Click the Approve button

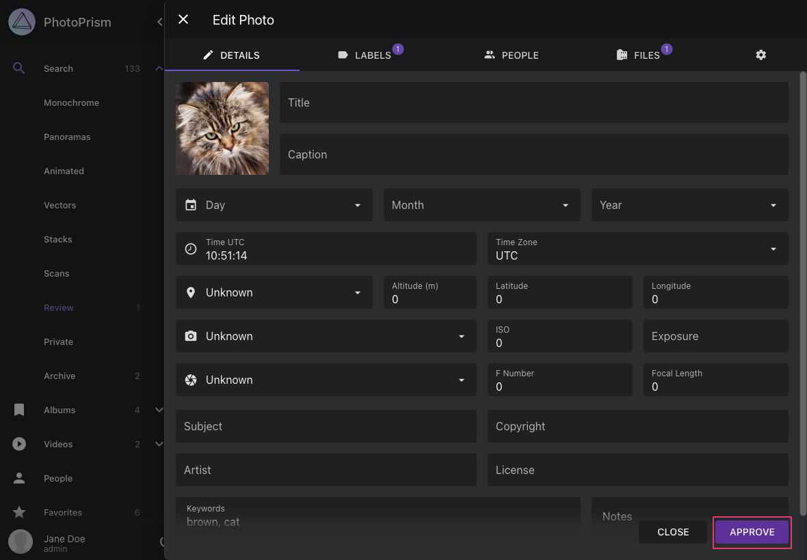752,532
